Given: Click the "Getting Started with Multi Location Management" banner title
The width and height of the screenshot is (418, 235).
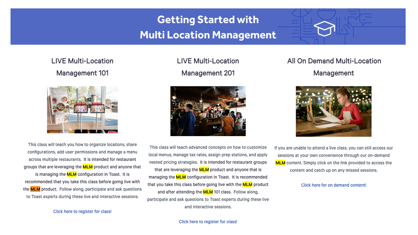Looking at the screenshot, I should (x=208, y=27).
